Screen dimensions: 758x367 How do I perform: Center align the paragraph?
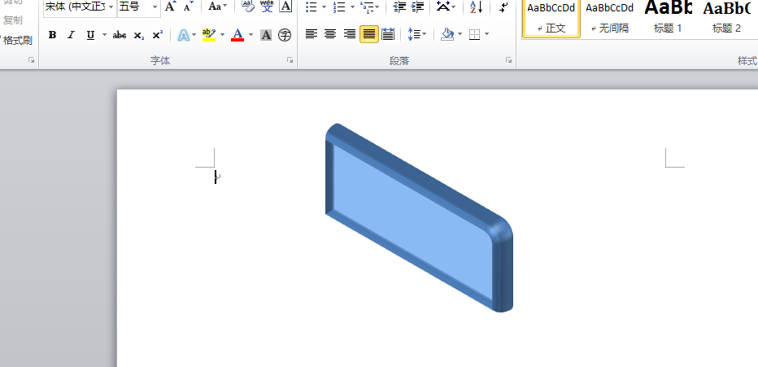330,34
